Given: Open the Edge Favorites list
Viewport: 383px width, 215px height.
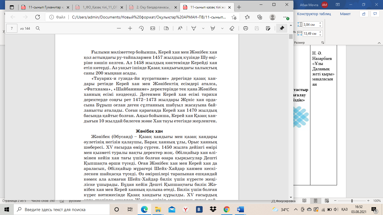Looking at the screenshot, I should click(x=247, y=17).
